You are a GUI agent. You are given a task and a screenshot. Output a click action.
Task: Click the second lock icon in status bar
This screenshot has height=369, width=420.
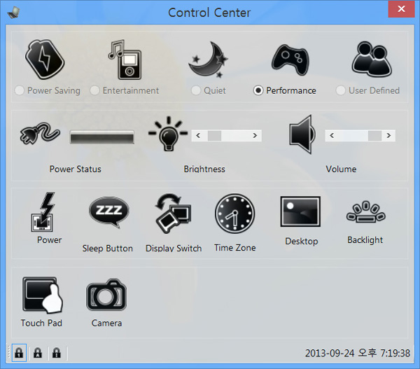click(38, 353)
